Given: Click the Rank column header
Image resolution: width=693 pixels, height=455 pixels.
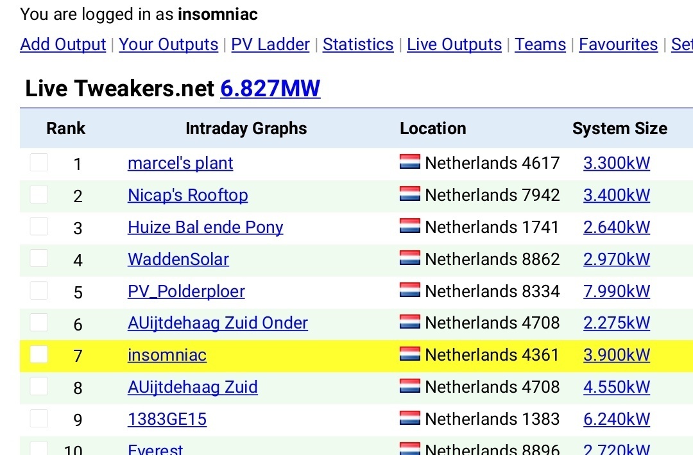Looking at the screenshot, I should point(65,128).
